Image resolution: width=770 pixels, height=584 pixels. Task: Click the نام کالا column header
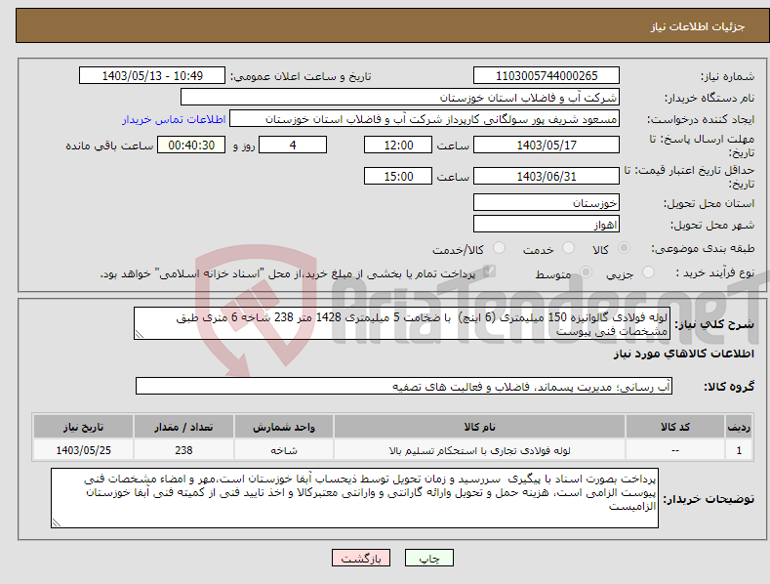click(x=479, y=427)
